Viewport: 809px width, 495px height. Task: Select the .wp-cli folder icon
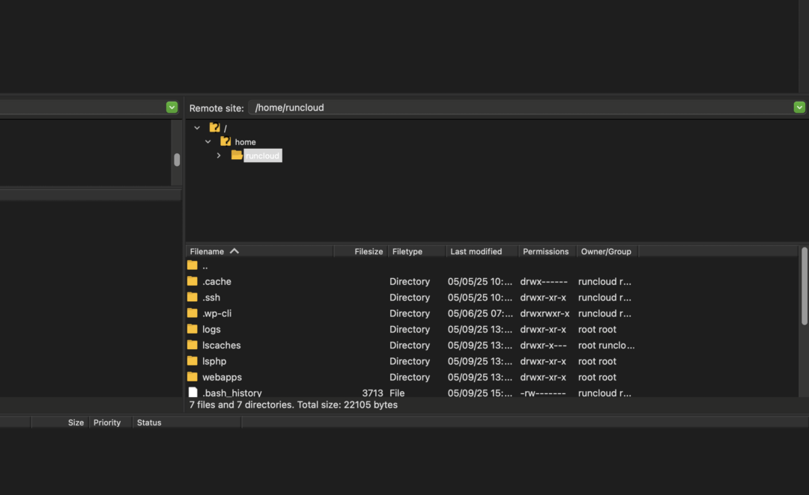click(193, 313)
